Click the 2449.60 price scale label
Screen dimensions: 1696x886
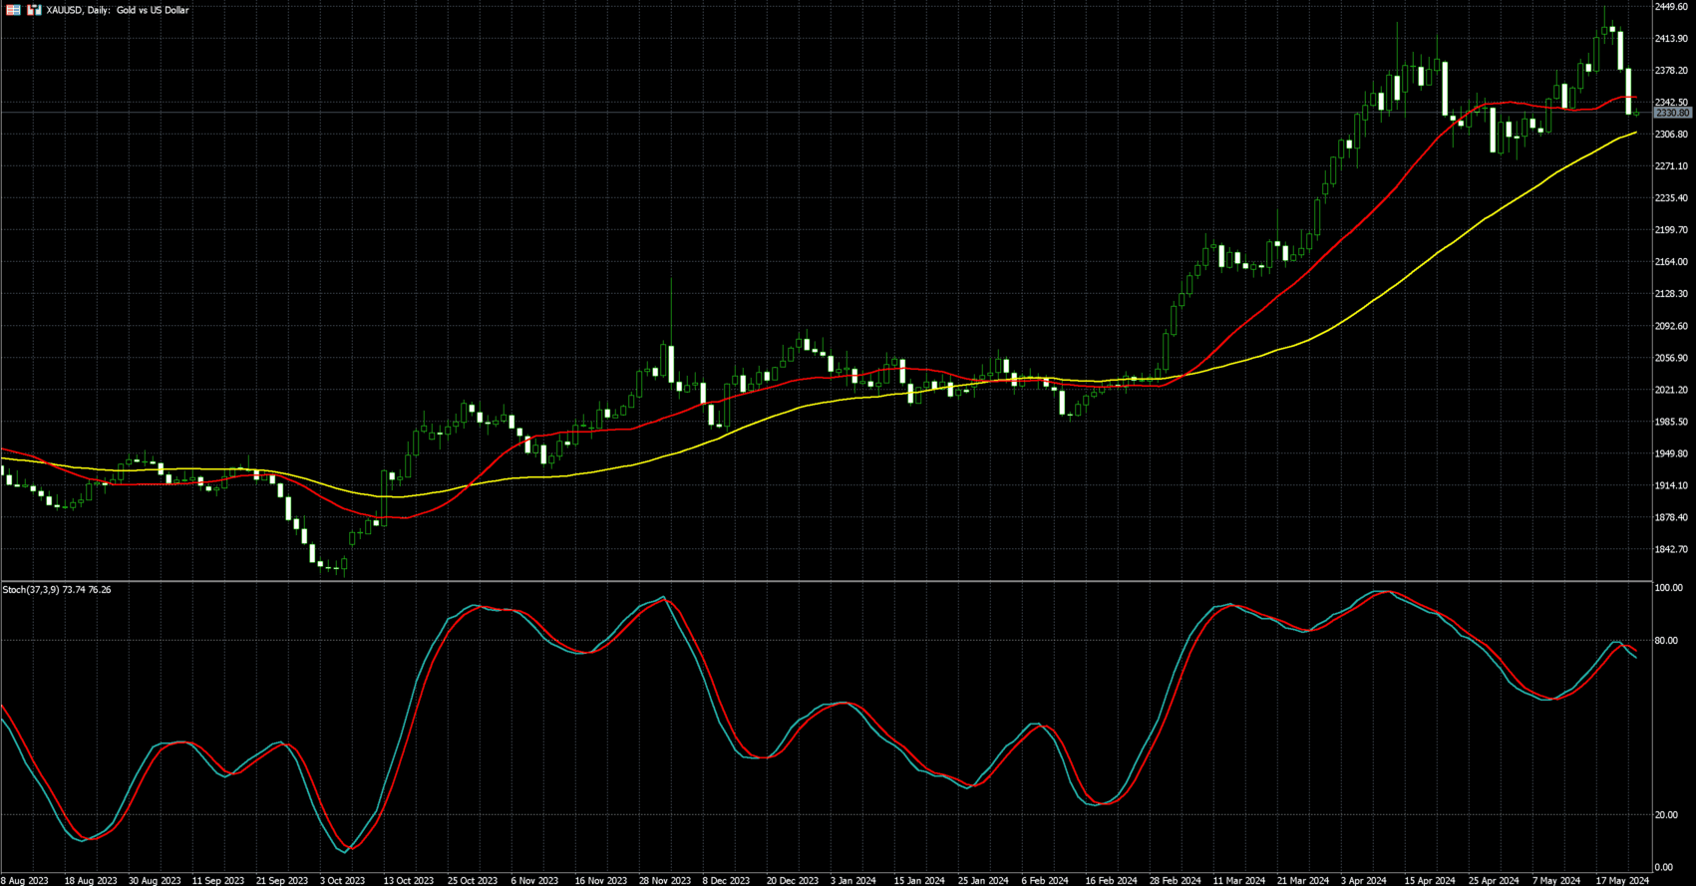(1671, 7)
